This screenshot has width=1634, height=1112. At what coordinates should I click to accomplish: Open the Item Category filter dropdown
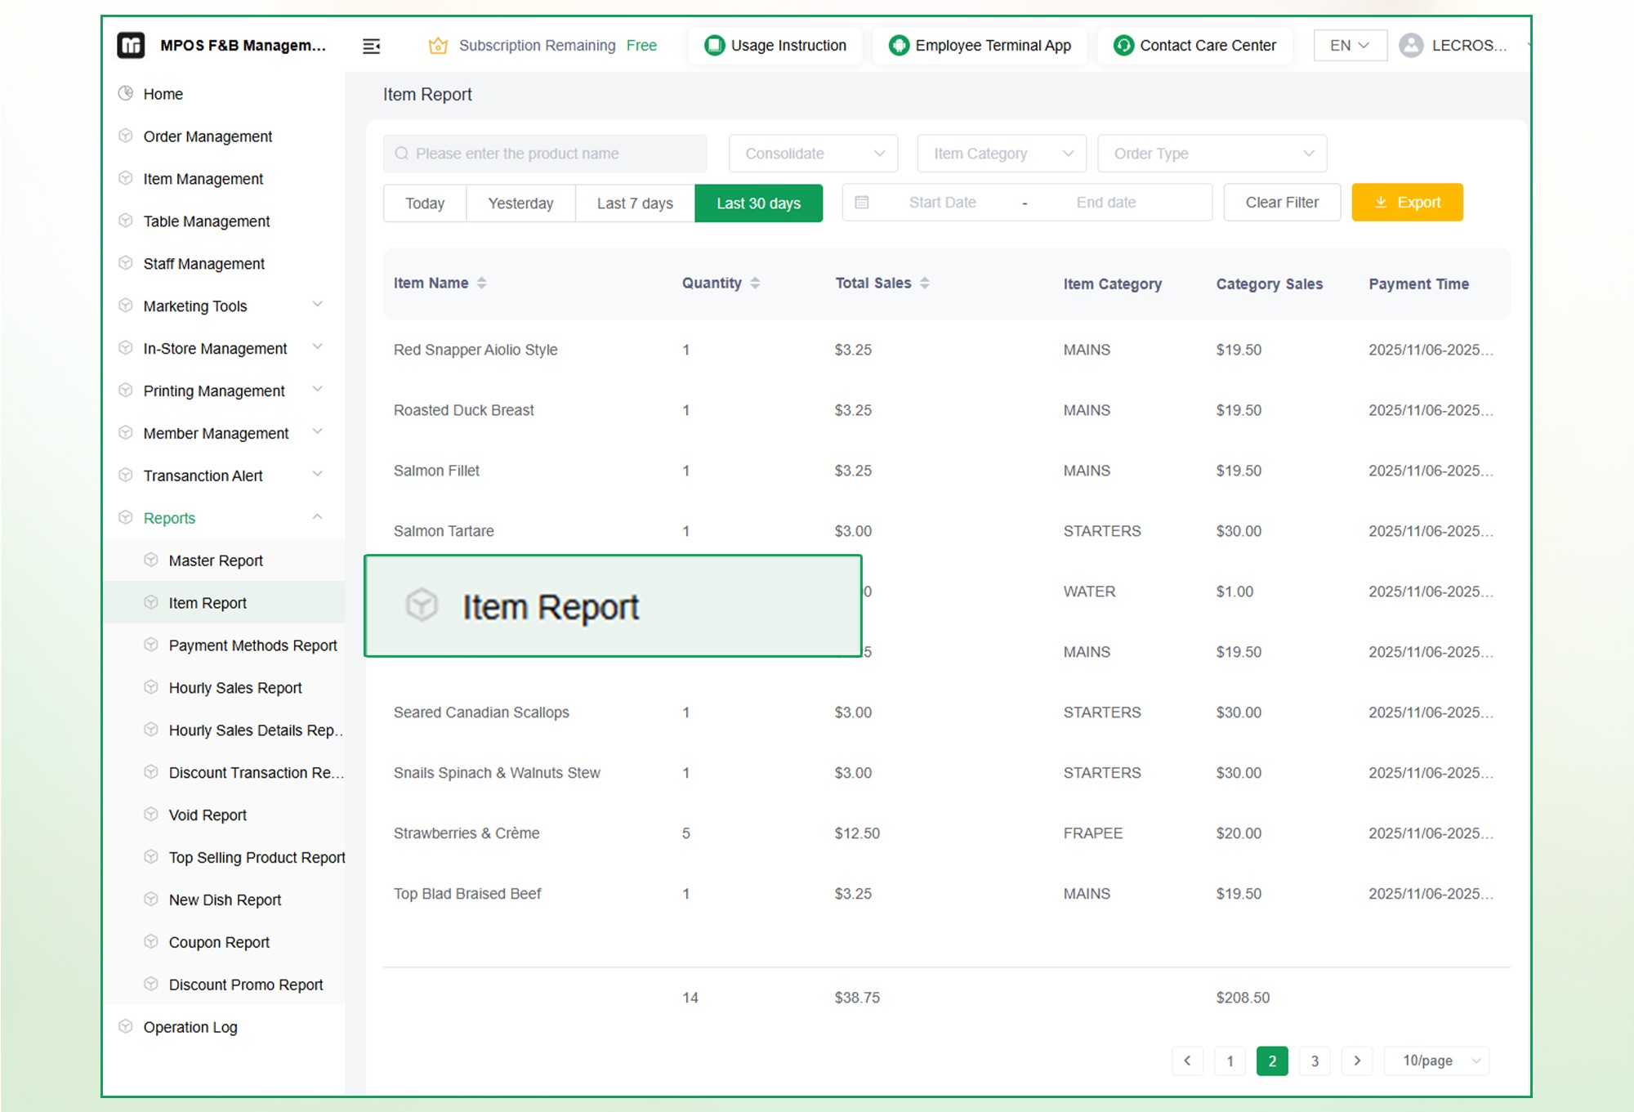click(1002, 154)
